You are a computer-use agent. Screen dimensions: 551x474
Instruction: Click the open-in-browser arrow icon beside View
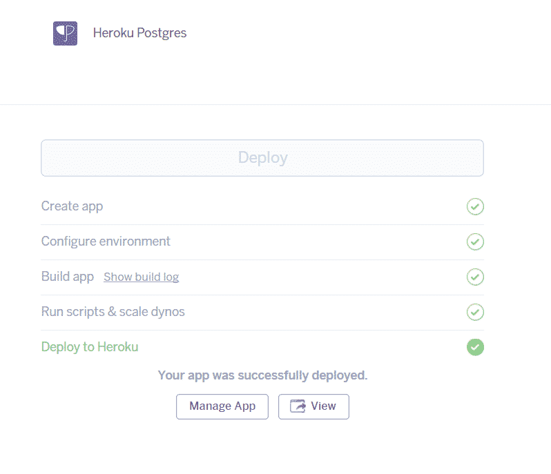pyautogui.click(x=298, y=406)
